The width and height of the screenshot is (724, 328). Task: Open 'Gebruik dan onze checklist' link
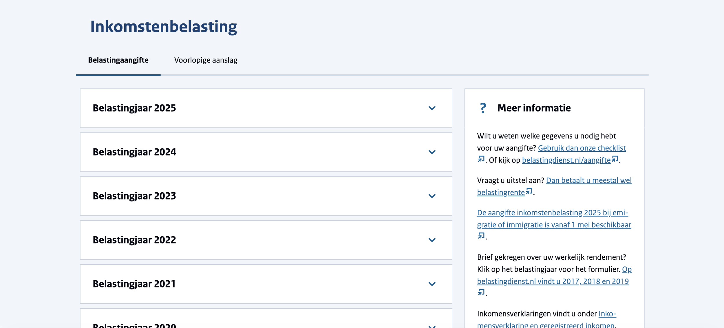582,148
